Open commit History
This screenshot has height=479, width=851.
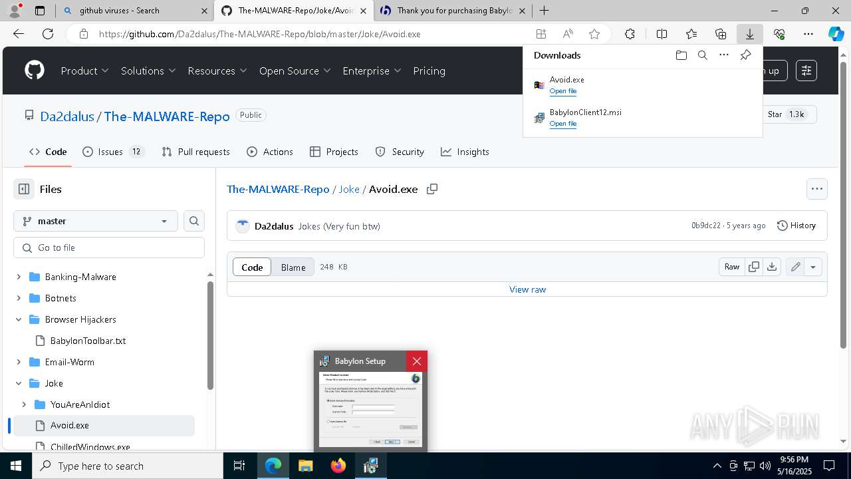(796, 226)
